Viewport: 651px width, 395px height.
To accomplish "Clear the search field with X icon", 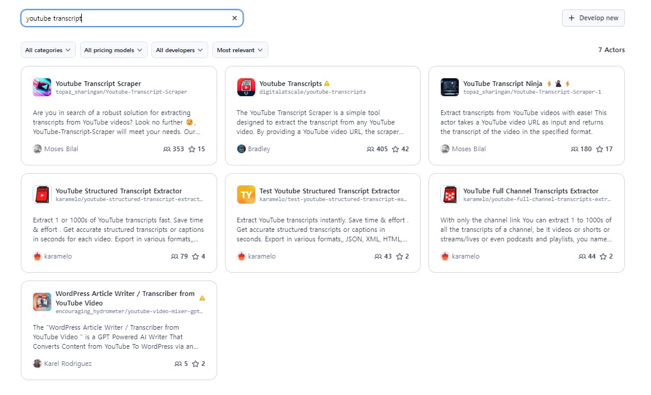I will [x=234, y=18].
